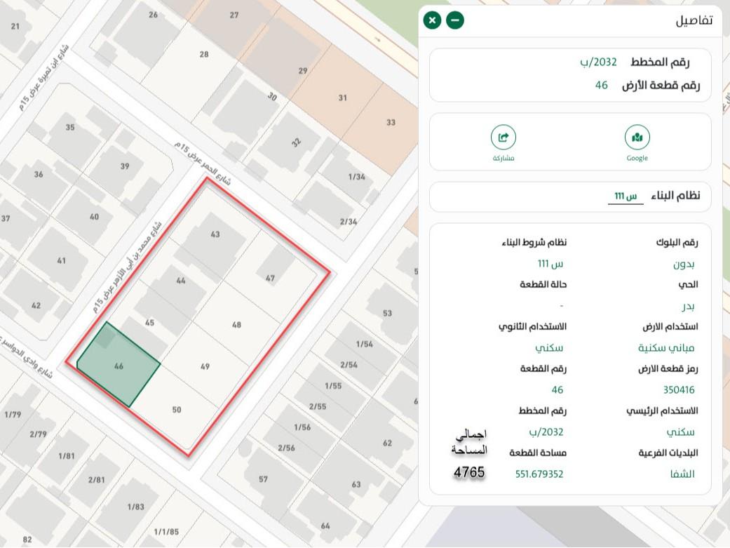Click the parcel code value 350416
730x548 pixels.
coord(678,390)
